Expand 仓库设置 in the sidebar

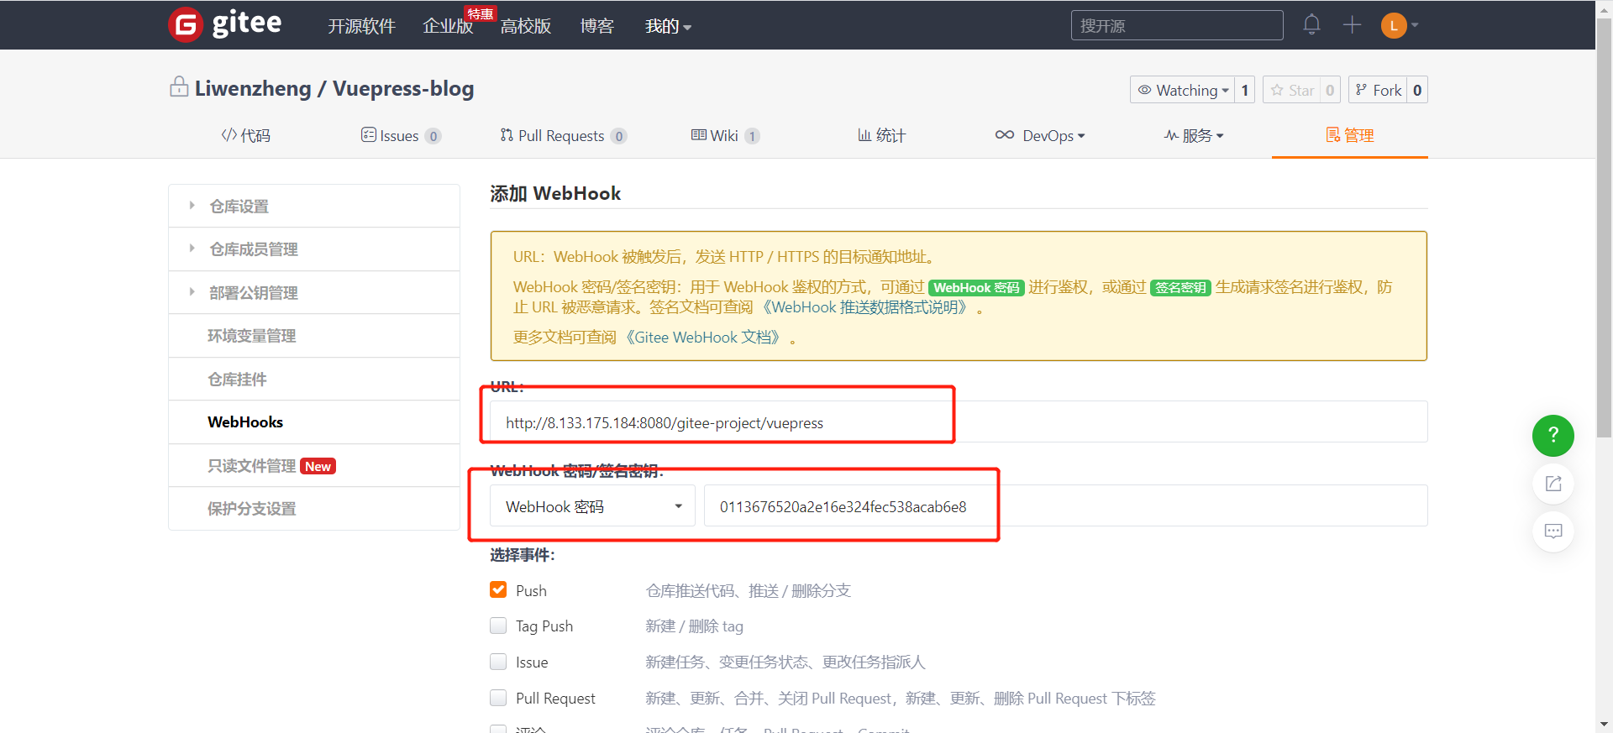[x=314, y=206]
